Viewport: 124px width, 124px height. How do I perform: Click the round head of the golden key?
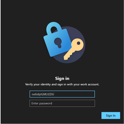78,45
